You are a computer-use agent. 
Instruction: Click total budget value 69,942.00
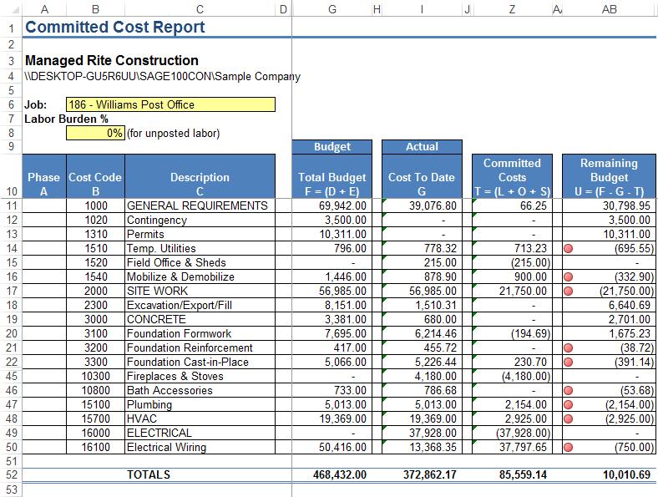click(332, 205)
